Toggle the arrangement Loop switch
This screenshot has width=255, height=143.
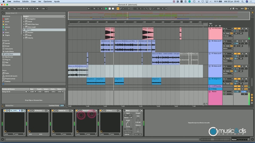[150, 8]
